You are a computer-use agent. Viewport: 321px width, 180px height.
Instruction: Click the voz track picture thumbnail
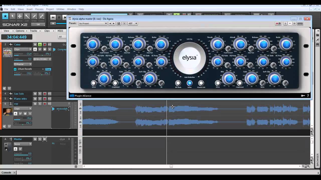(x=8, y=112)
